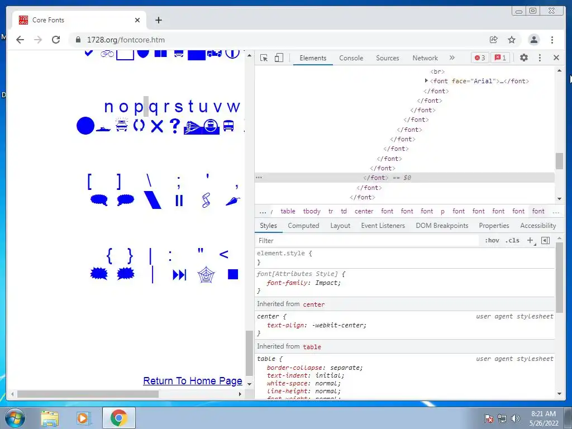Select the p breadcrumb item
This screenshot has height=429, width=572.
point(442,211)
